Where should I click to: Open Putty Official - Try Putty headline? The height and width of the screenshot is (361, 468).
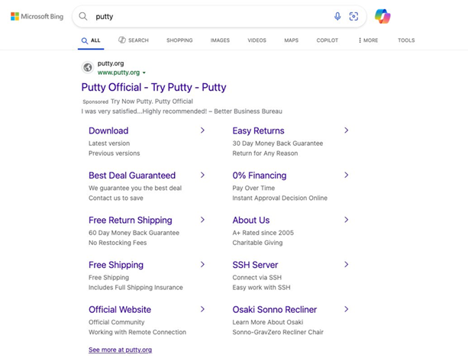point(153,87)
